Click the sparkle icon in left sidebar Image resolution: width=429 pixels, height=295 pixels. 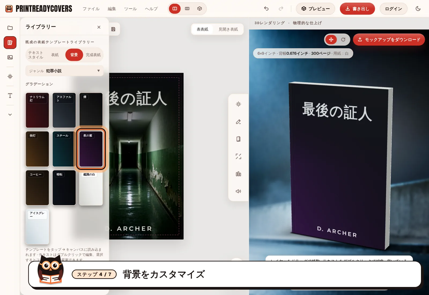pyautogui.click(x=10, y=76)
